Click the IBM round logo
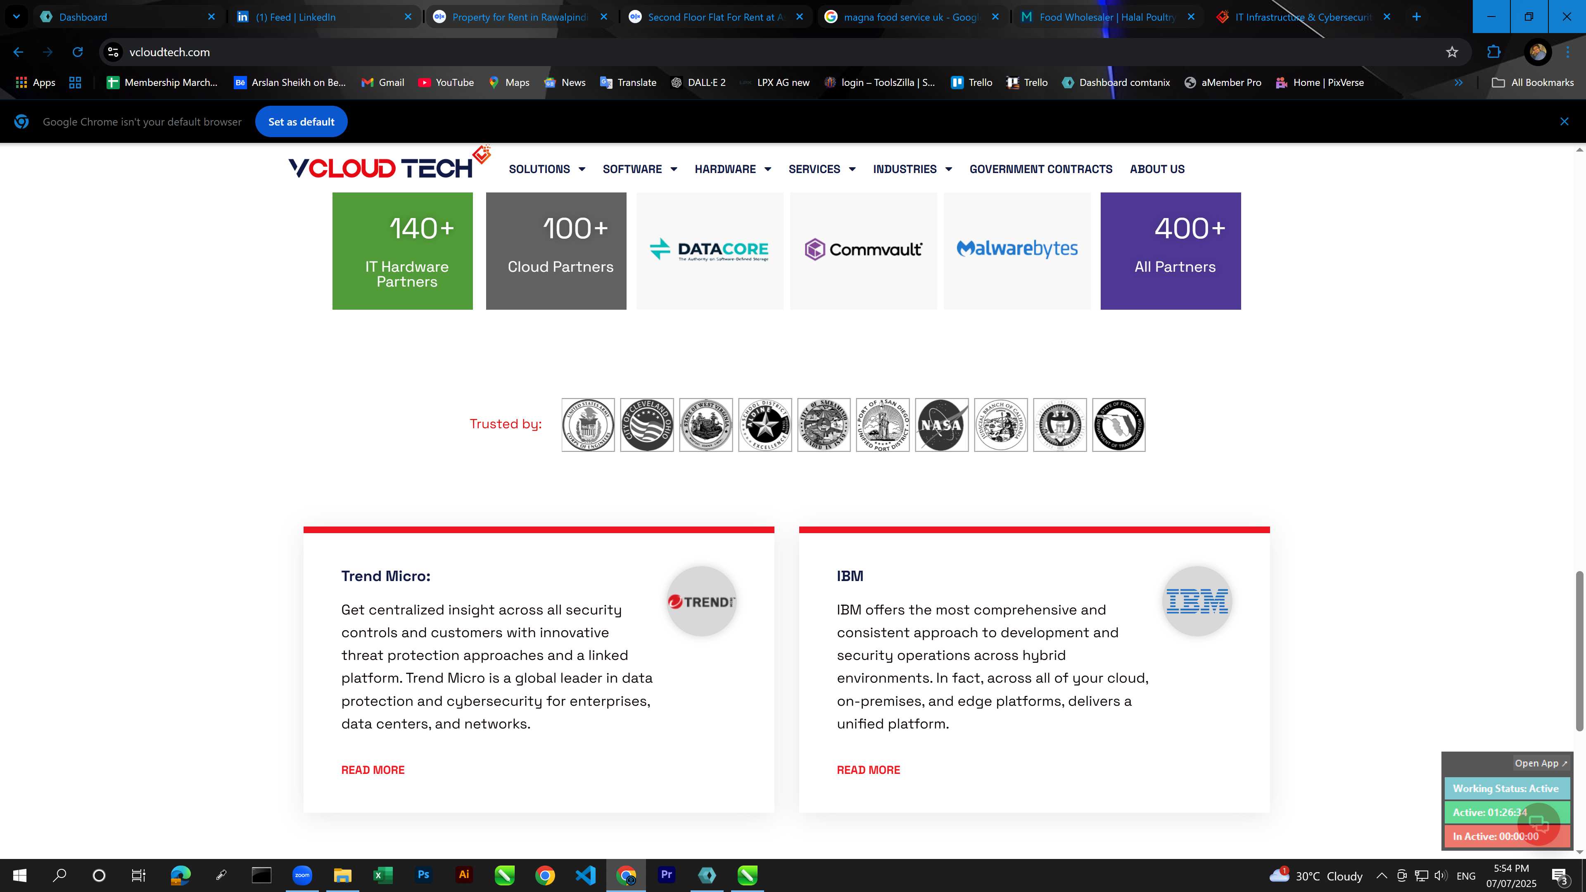The width and height of the screenshot is (1586, 892). pyautogui.click(x=1197, y=601)
